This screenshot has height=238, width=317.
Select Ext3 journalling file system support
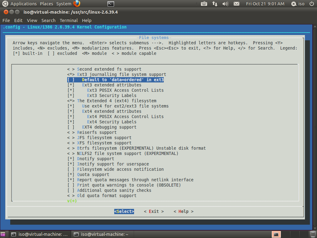[x=117, y=74]
